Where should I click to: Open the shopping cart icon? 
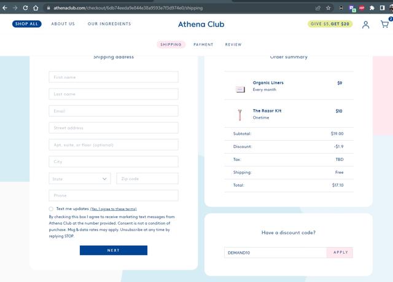pyautogui.click(x=385, y=25)
